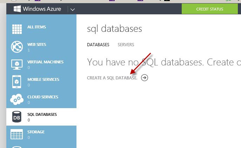Open Mobile Services section label
This screenshot has height=148, width=241.
click(43, 79)
